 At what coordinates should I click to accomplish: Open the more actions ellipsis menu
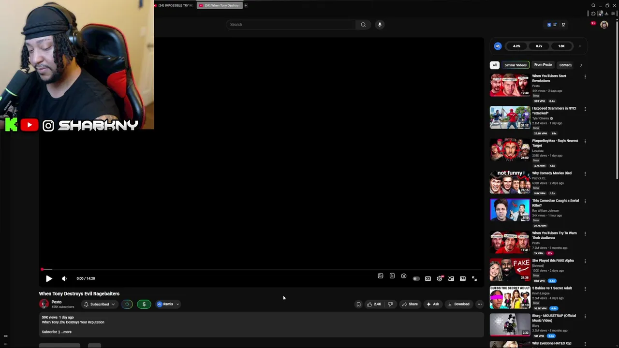[479, 304]
